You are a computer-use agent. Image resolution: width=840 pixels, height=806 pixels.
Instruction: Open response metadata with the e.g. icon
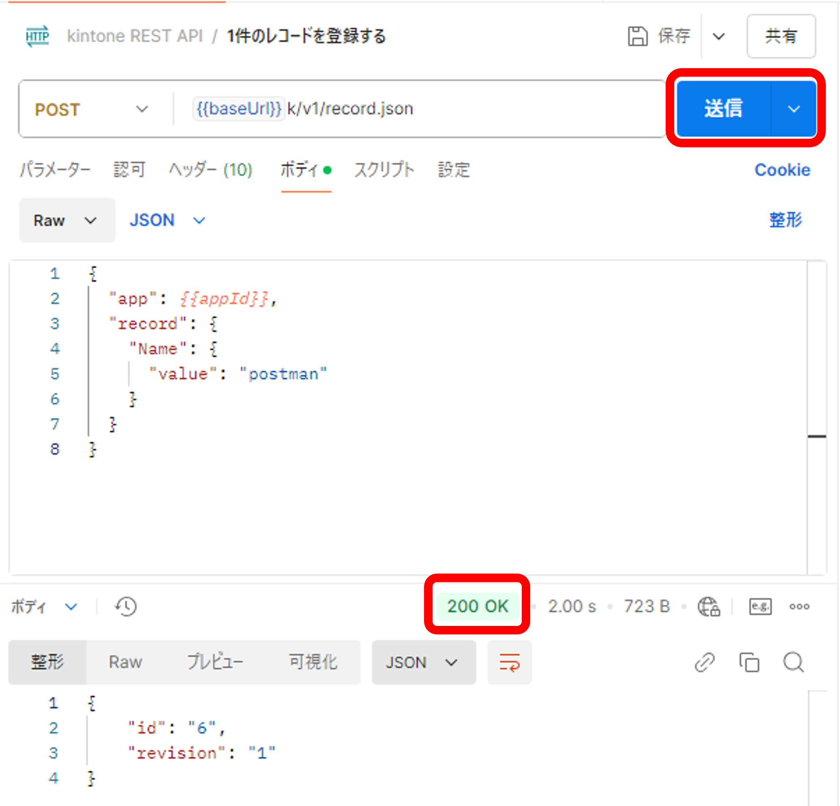tap(759, 606)
